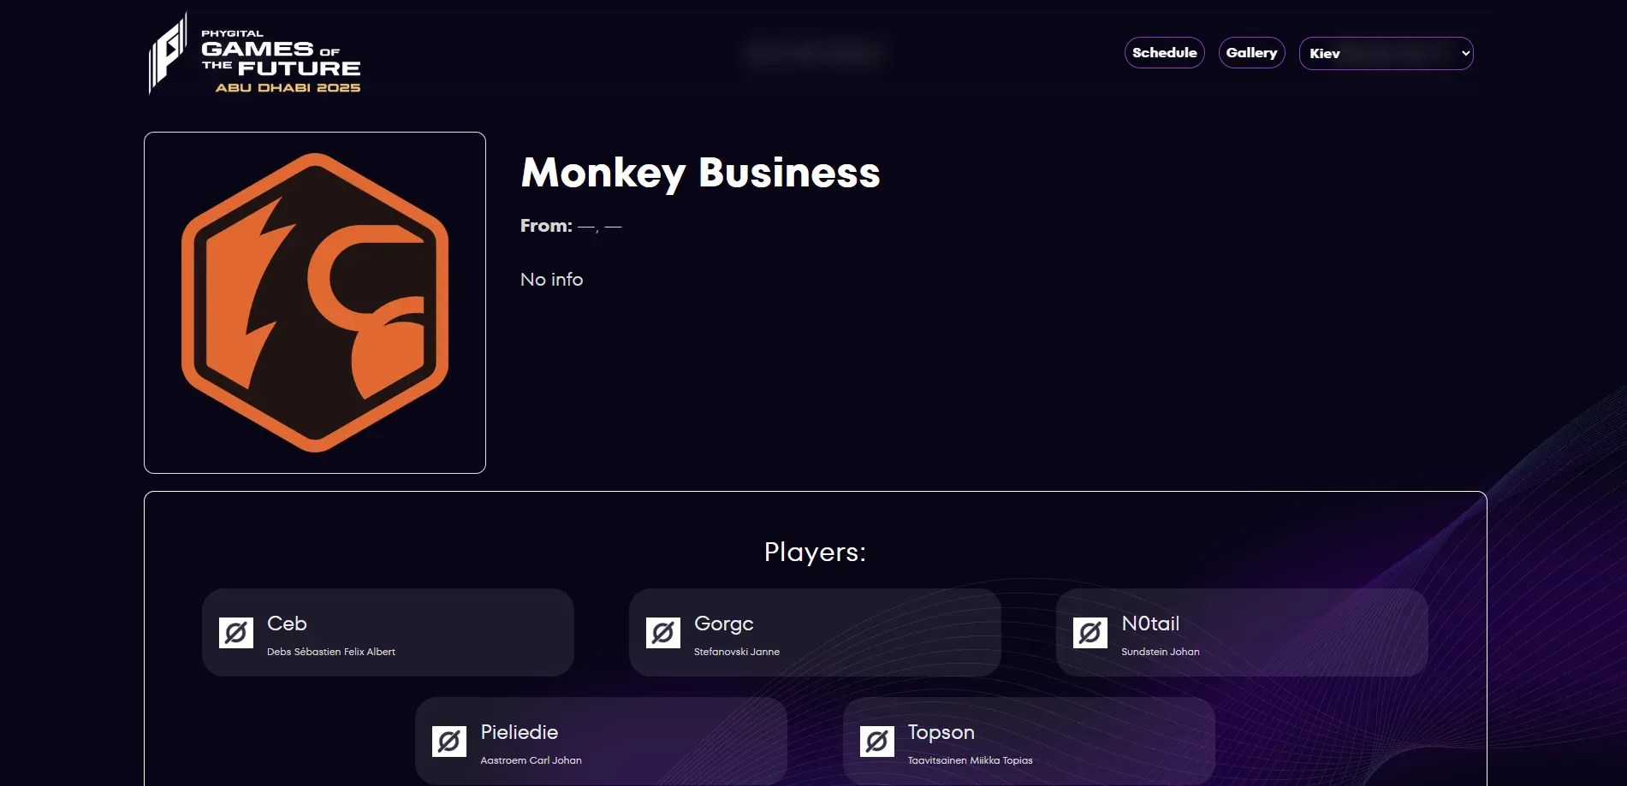Click the Monkey Business team name heading
This screenshot has height=786, width=1627.
700,174
